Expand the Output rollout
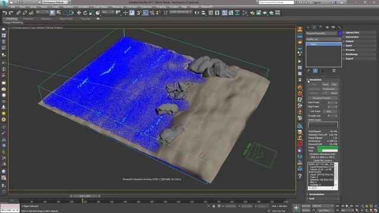 coord(359,41)
